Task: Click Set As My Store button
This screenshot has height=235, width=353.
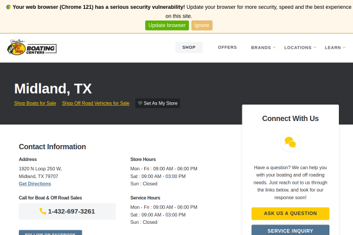Action: tap(158, 103)
